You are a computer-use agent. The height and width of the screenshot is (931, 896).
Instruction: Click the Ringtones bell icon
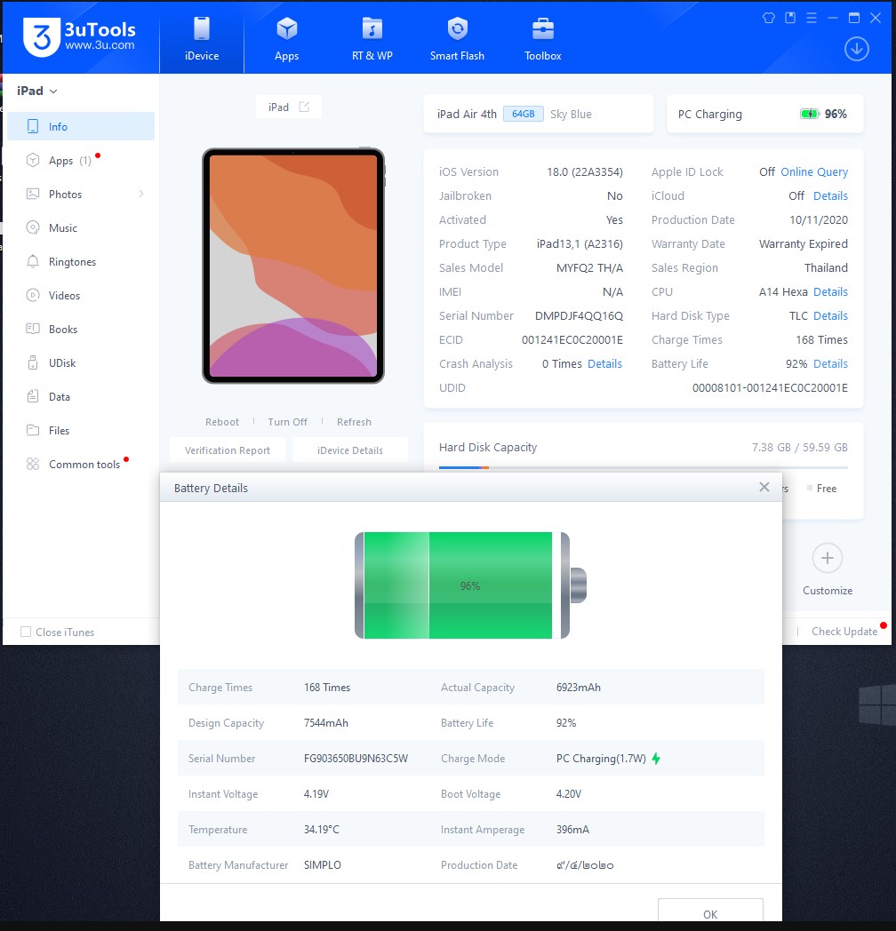[33, 262]
